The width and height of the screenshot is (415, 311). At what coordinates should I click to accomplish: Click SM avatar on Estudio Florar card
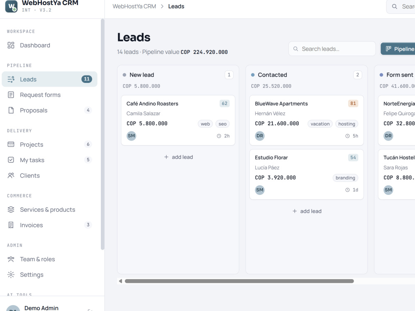pos(260,190)
